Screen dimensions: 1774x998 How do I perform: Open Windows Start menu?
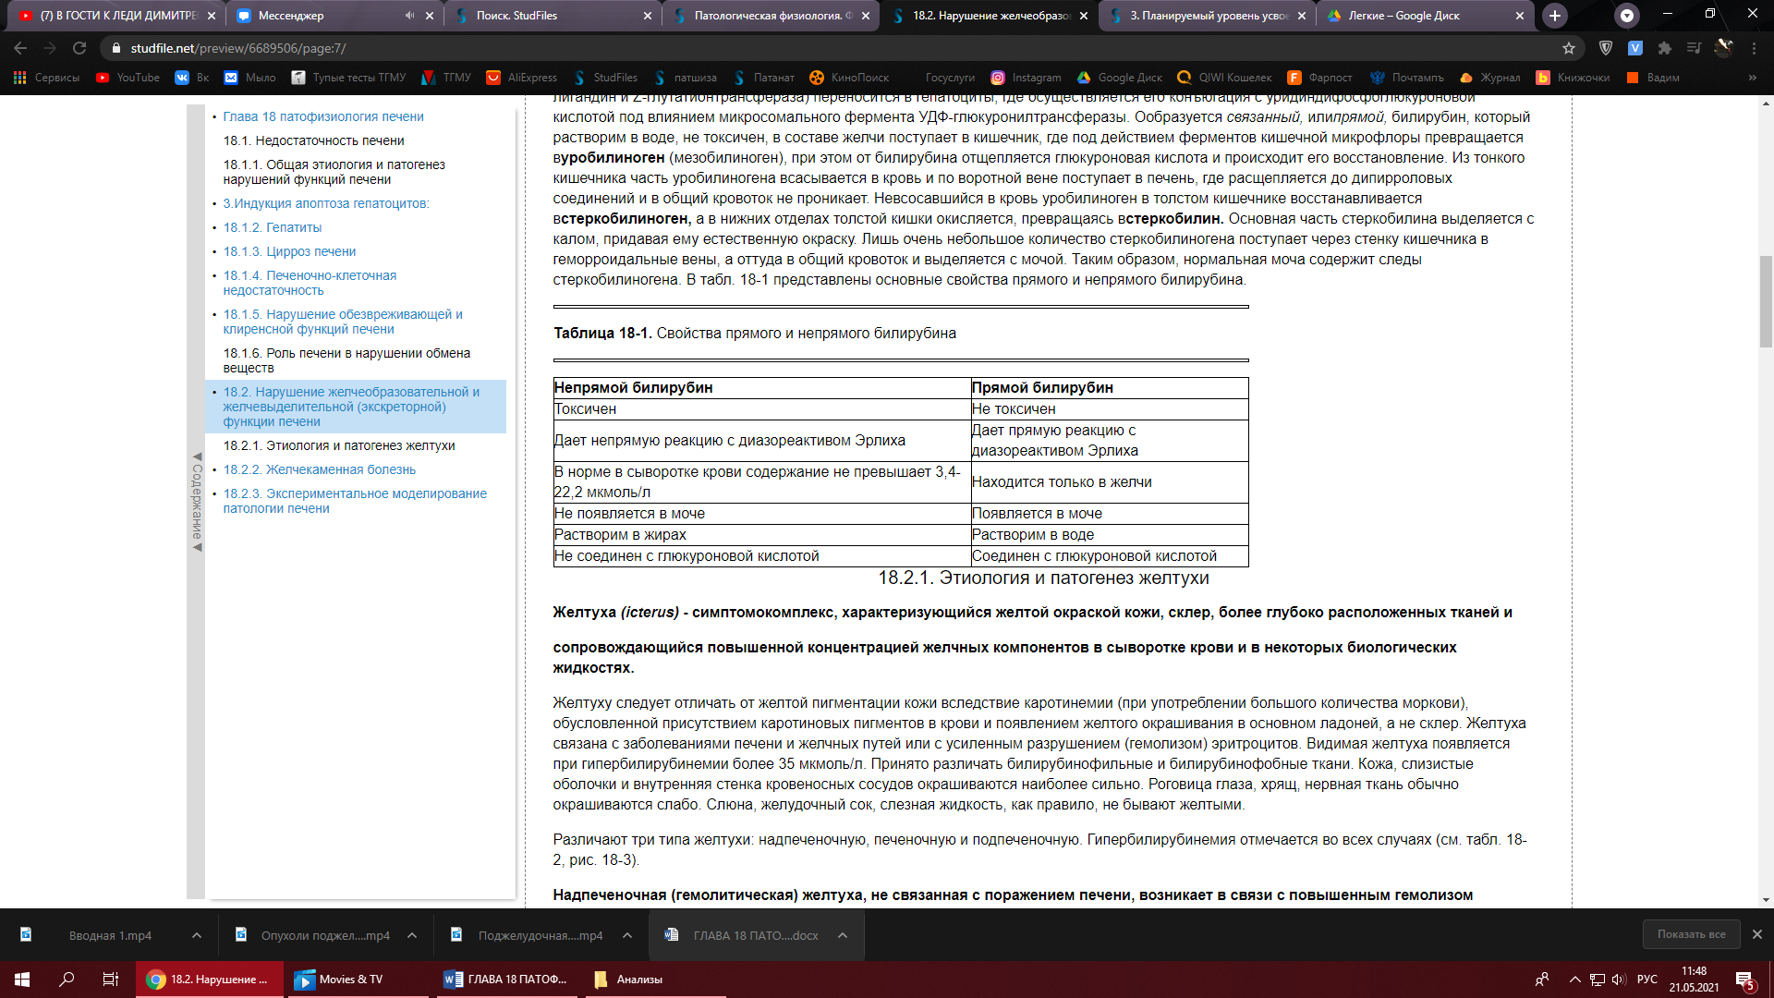(22, 980)
